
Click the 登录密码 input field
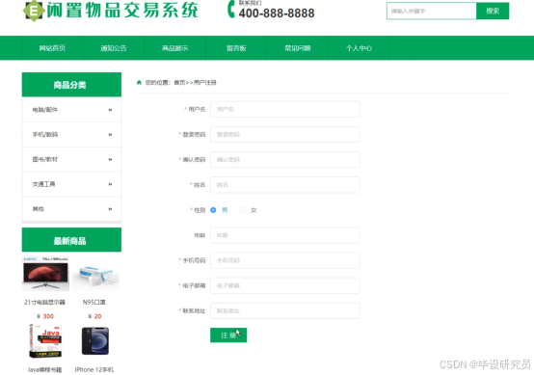point(284,135)
